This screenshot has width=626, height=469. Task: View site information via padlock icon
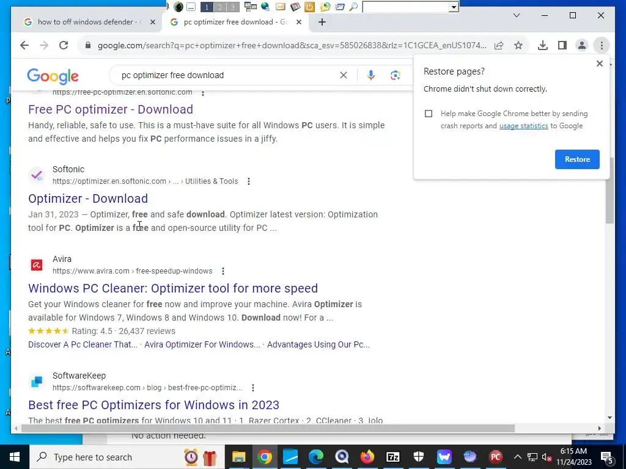pos(88,45)
